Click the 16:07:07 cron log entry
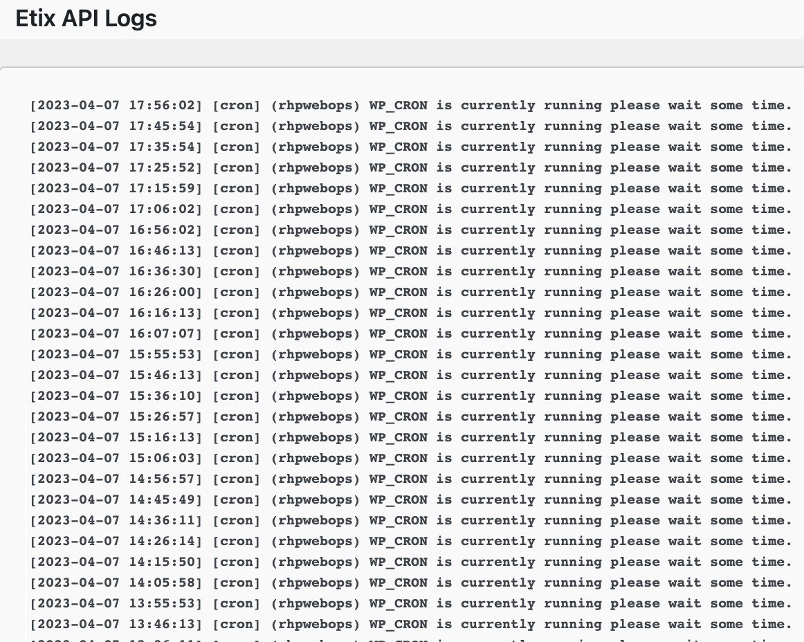 [x=410, y=334]
